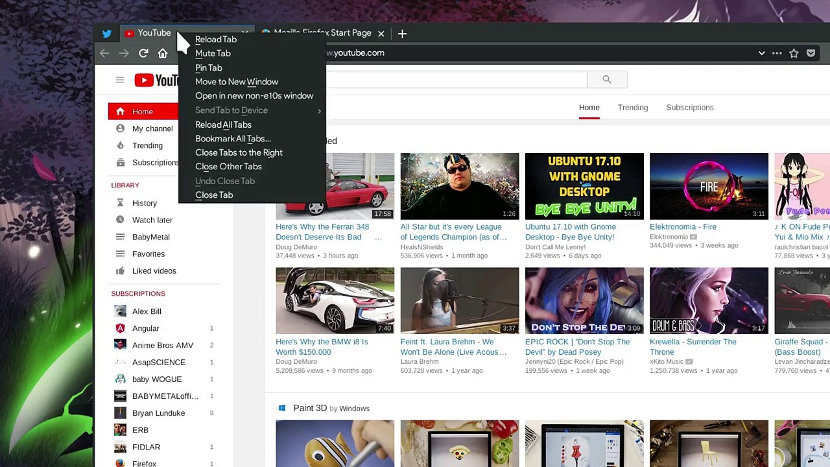Focus the YouTube search input field
830x467 pixels.
click(x=456, y=80)
